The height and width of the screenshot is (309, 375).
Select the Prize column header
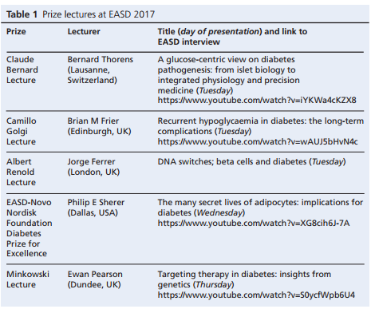tap(16, 31)
